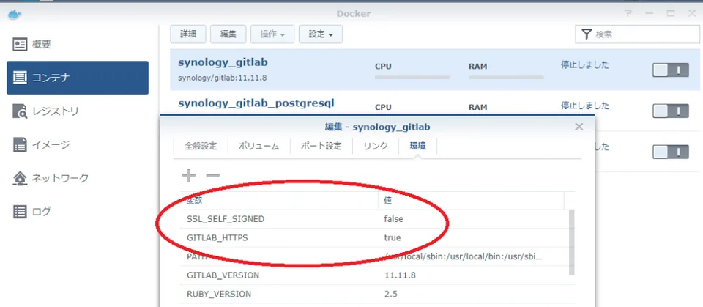The height and width of the screenshot is (307, 703).
Task: Open Docker help question mark
Action: [628, 14]
